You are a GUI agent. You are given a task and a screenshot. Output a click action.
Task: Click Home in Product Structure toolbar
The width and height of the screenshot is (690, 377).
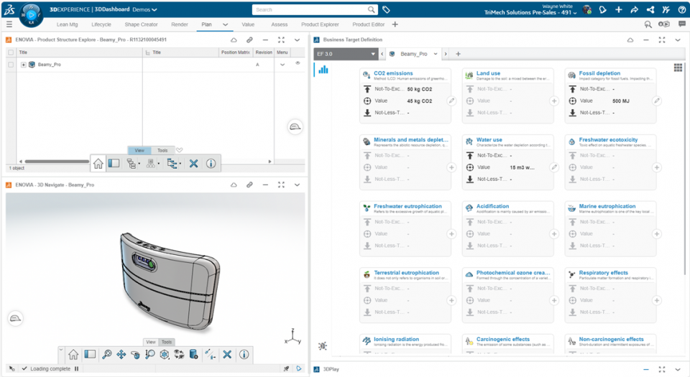(x=98, y=164)
